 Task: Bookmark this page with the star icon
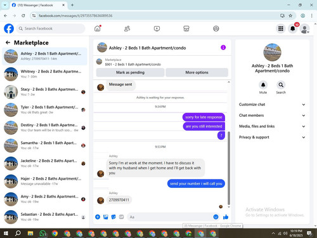click(290, 16)
